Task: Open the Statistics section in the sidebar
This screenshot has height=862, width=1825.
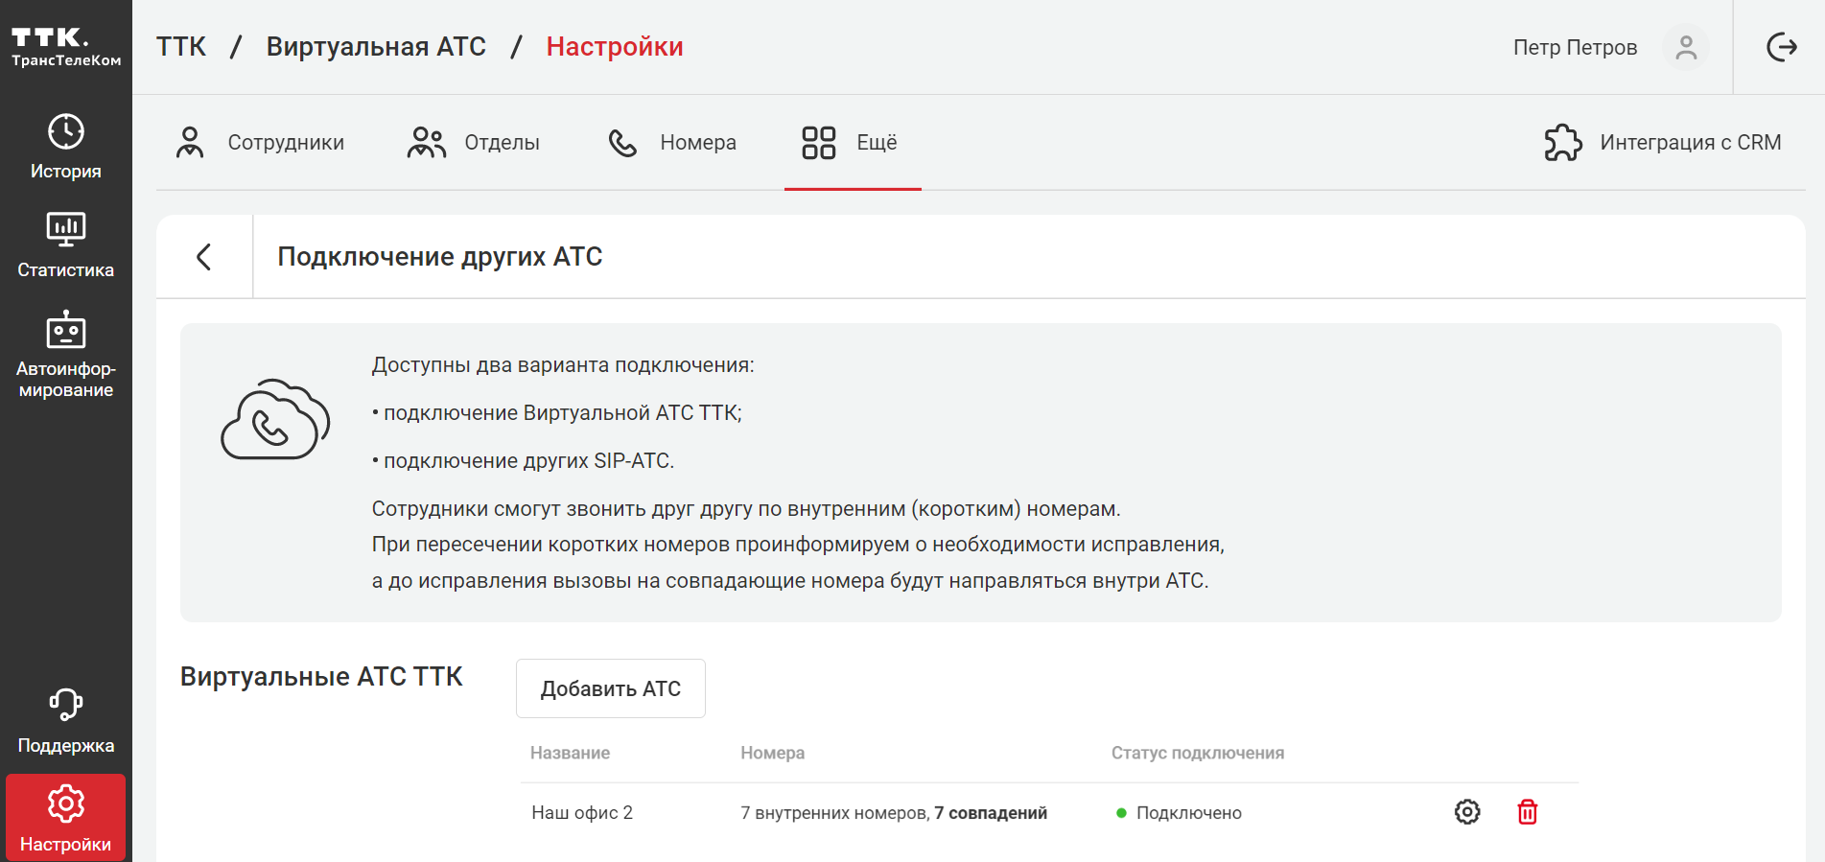Action: coord(65,245)
